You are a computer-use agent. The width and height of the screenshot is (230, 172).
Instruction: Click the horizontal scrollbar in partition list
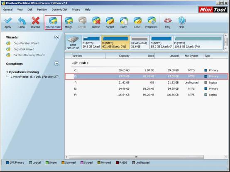pyautogui.click(x=136, y=157)
